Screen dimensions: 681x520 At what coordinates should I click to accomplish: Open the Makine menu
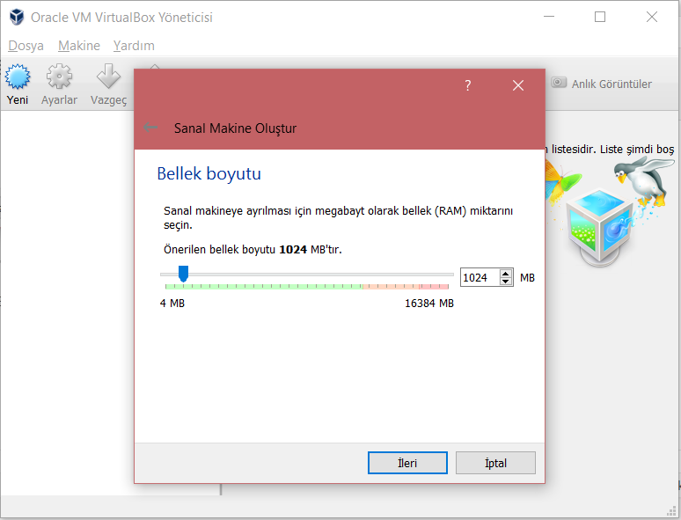pyautogui.click(x=79, y=46)
